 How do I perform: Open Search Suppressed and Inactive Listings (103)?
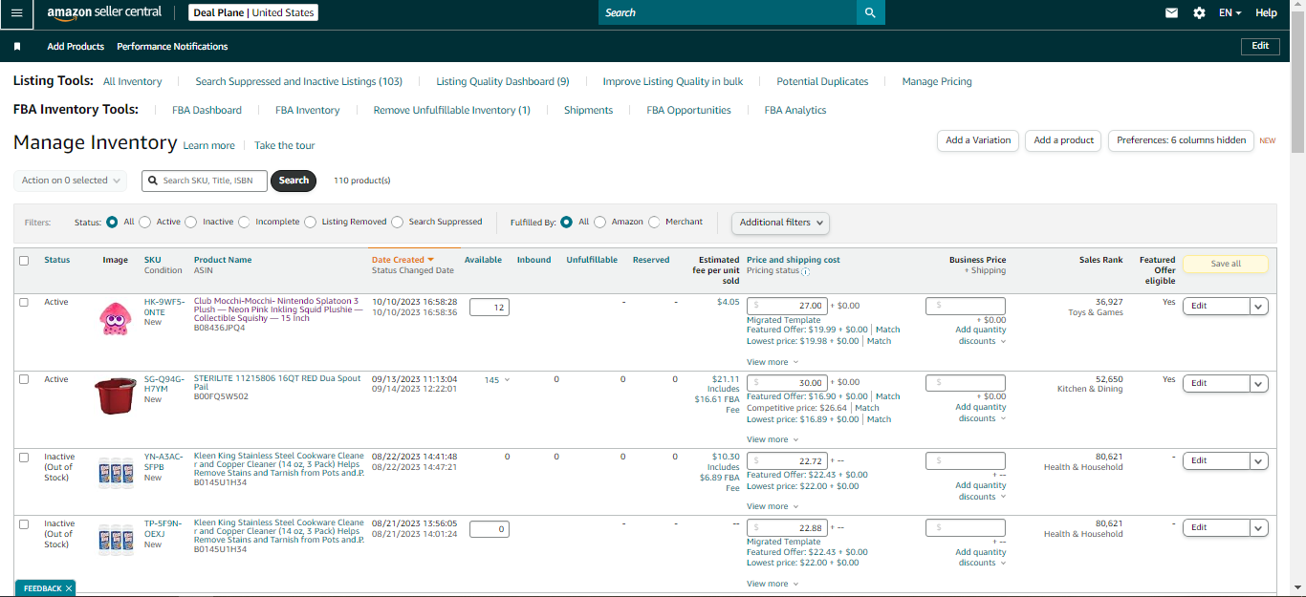click(299, 82)
